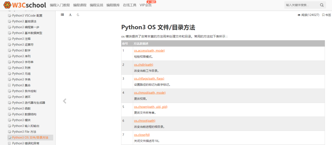Click icon beside Python3 序列
This screenshot has height=145, width=332.
pyautogui.click(x=9, y=56)
